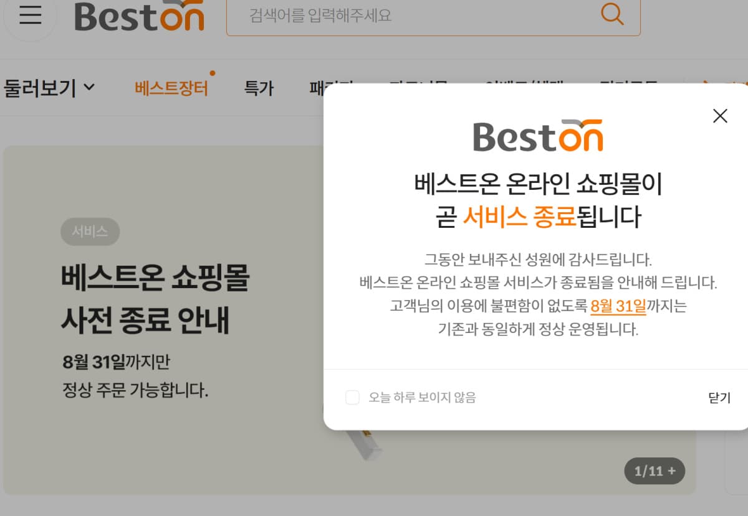Image resolution: width=748 pixels, height=516 pixels.
Task: Click the 베스트온 쇼핑몰 사전 종료 안내 banner heading
Action: click(155, 299)
